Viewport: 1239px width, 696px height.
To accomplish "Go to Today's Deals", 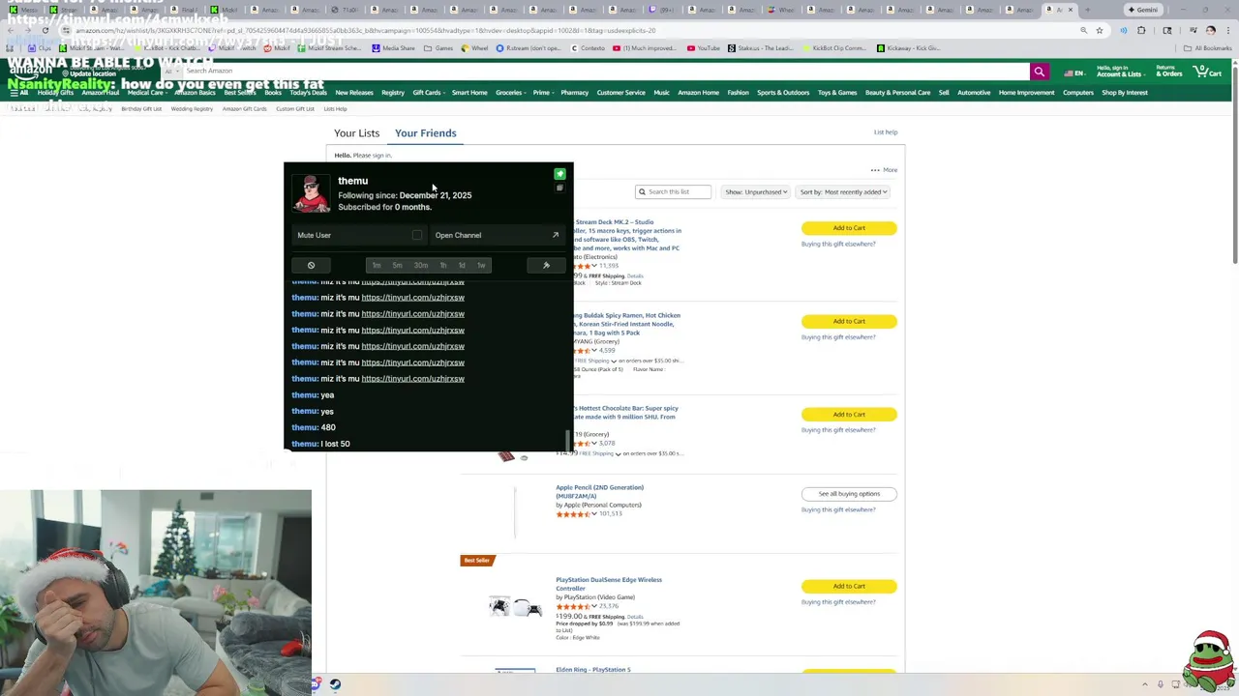I will [x=308, y=93].
